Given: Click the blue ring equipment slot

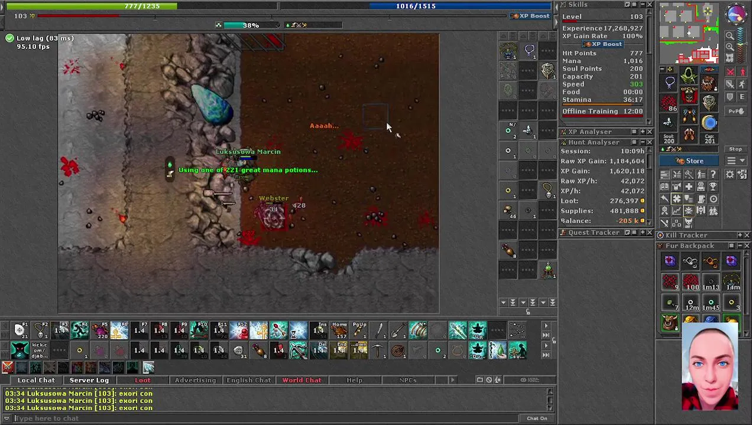Looking at the screenshot, I should coord(708,122).
